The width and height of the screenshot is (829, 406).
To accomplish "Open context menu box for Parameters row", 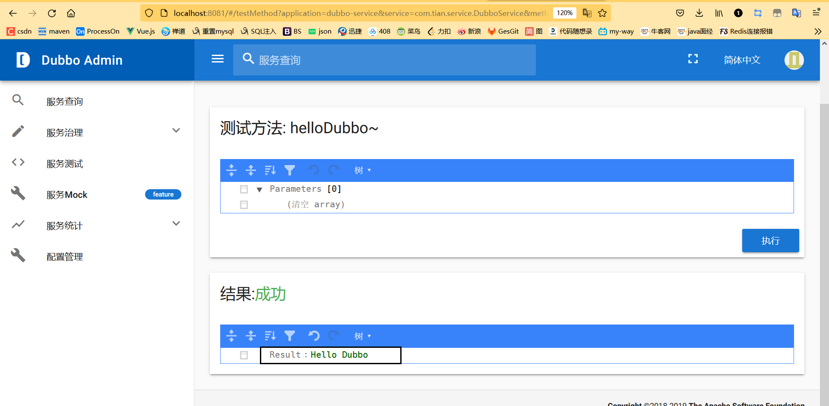I will point(244,189).
